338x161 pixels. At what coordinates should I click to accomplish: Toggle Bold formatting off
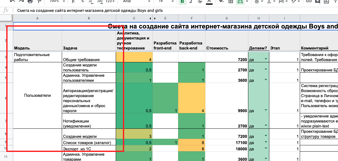pyautogui.click(x=182, y=1)
